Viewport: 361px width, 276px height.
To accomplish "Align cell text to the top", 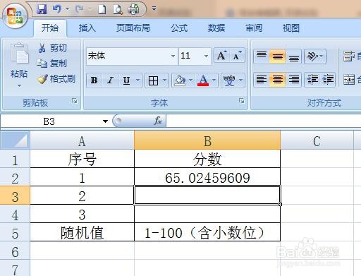I will (262, 56).
